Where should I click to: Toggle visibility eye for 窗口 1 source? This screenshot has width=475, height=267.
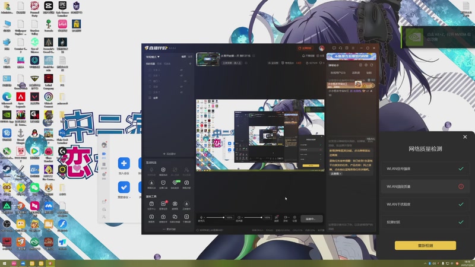pyautogui.click(x=185, y=81)
